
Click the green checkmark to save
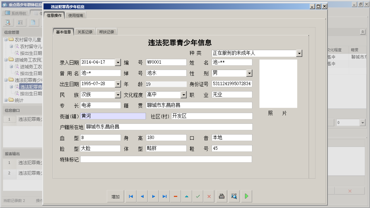(198, 197)
